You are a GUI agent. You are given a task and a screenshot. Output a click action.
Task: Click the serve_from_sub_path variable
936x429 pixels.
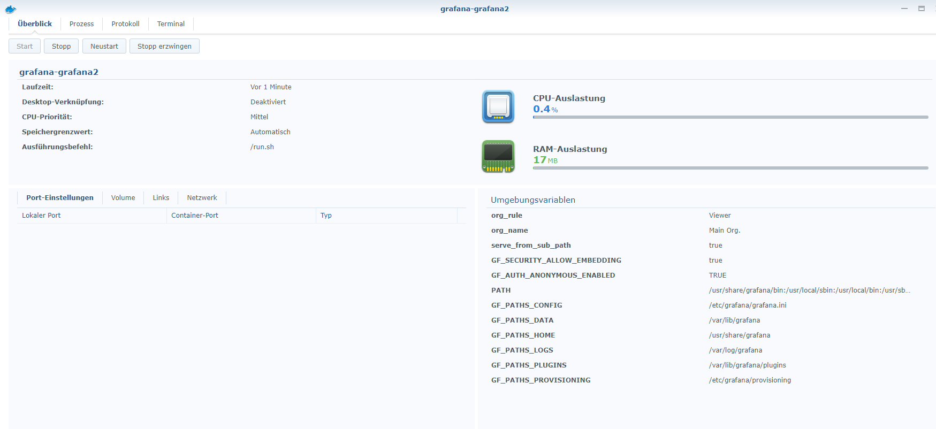[531, 245]
